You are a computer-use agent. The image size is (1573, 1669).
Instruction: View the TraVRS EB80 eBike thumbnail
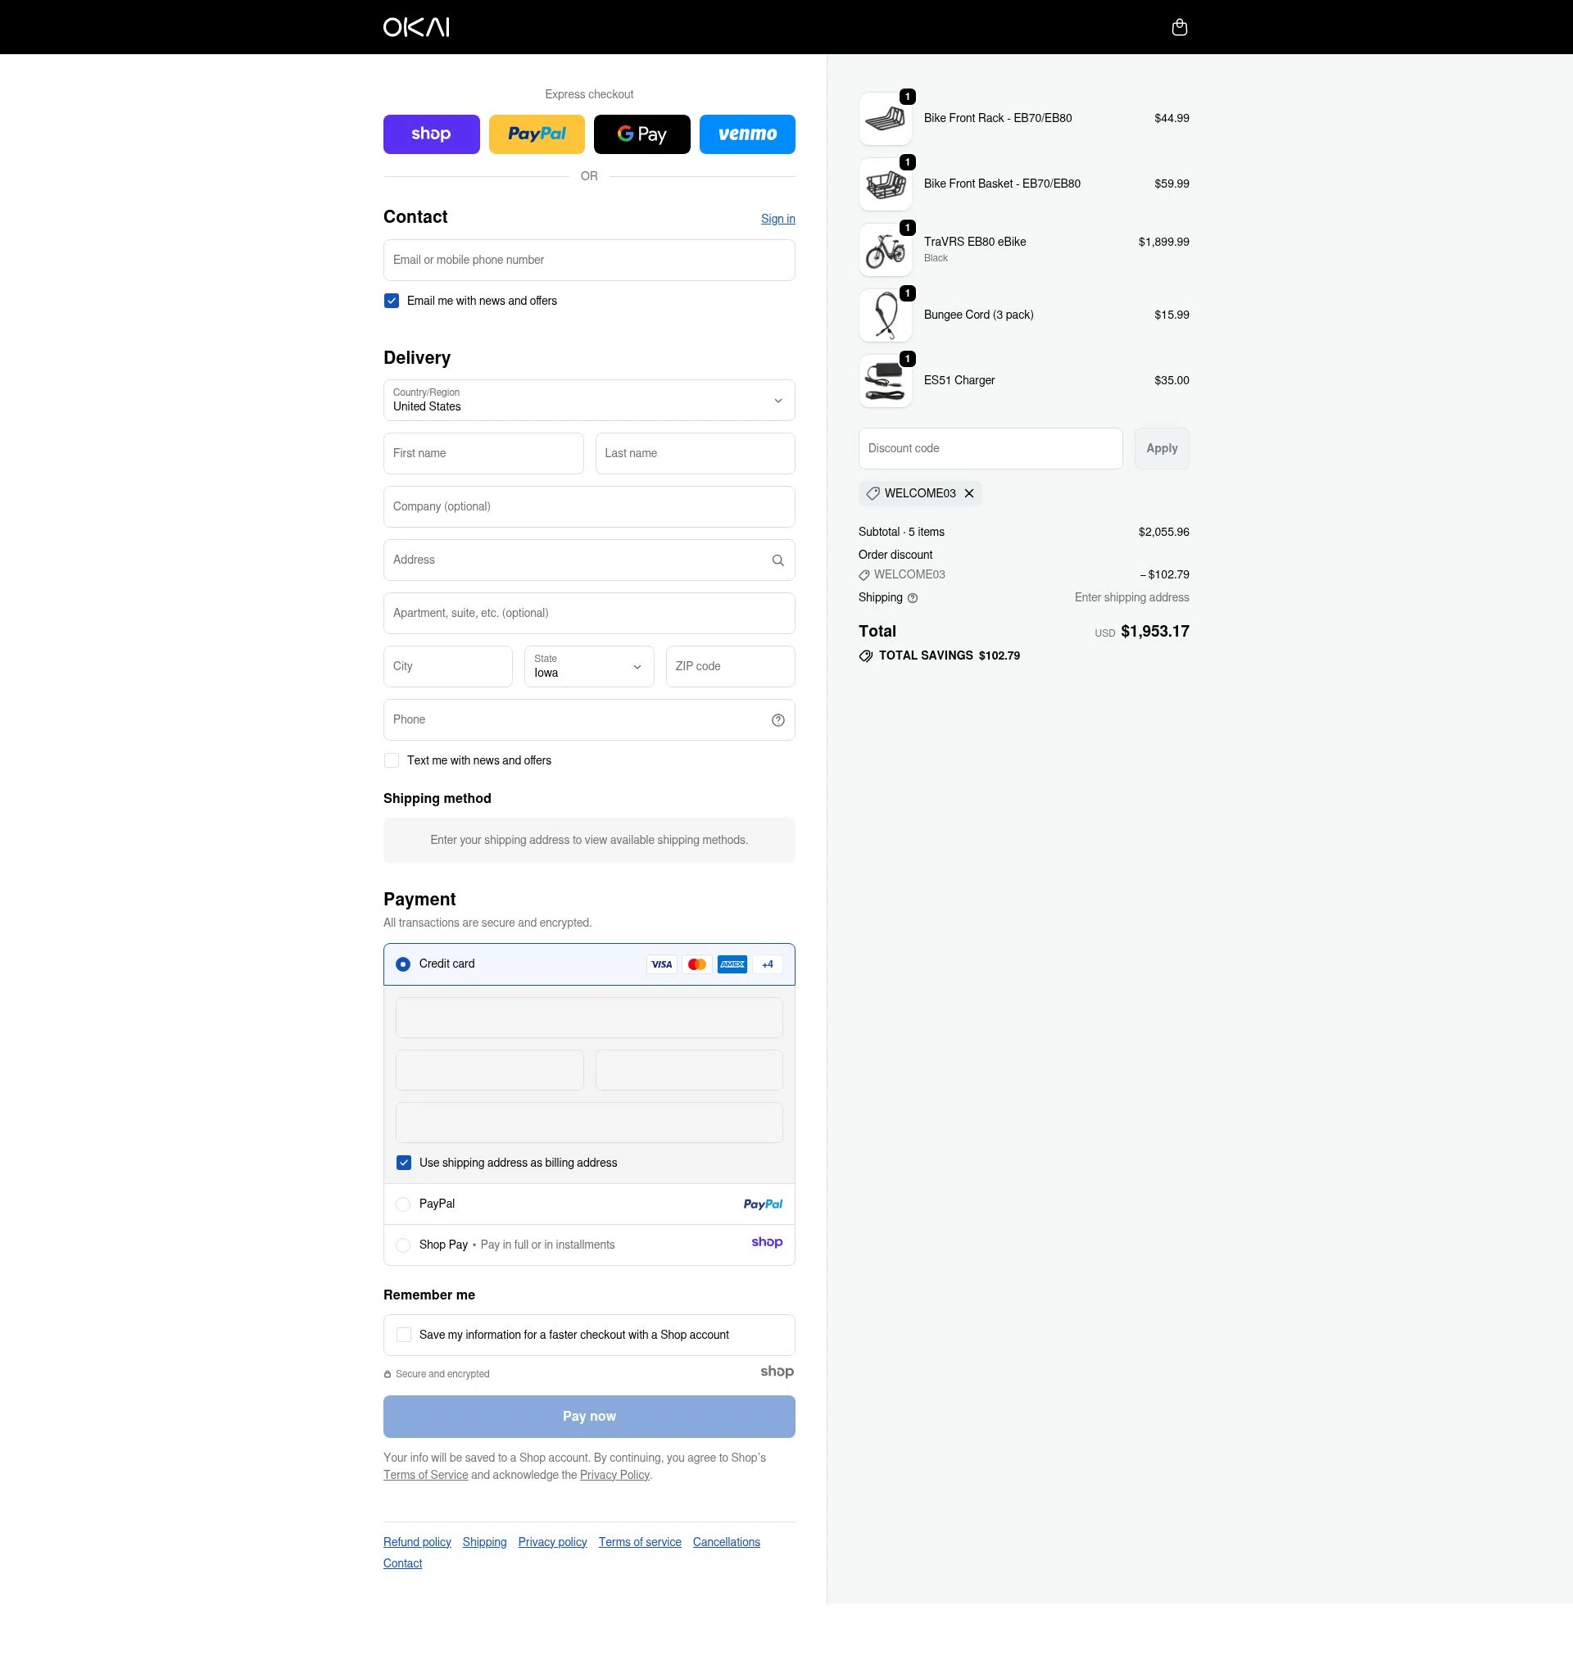(885, 249)
